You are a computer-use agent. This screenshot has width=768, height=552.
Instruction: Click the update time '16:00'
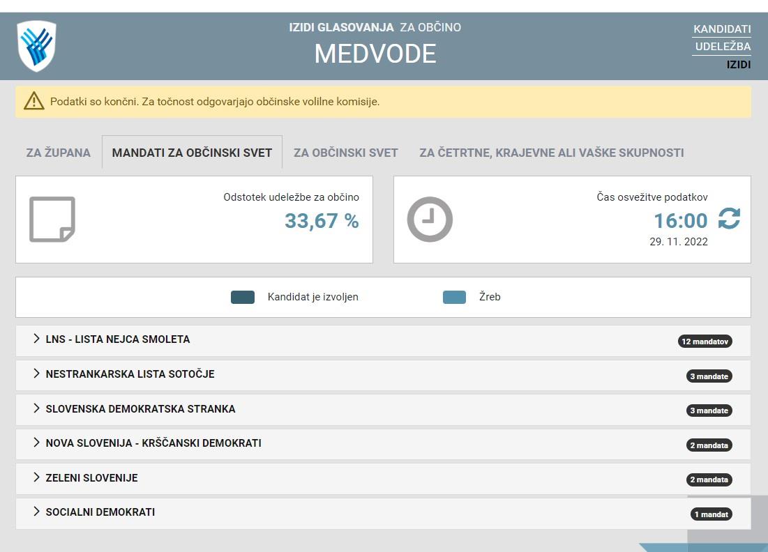tap(681, 221)
